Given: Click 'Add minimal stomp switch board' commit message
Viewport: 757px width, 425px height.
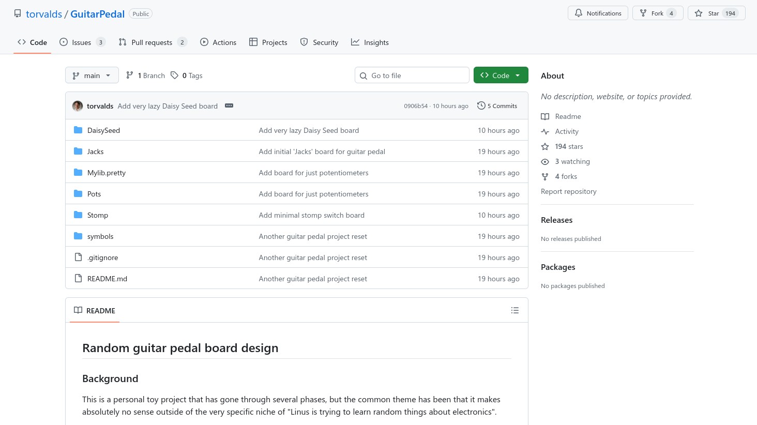Looking at the screenshot, I should (x=311, y=215).
